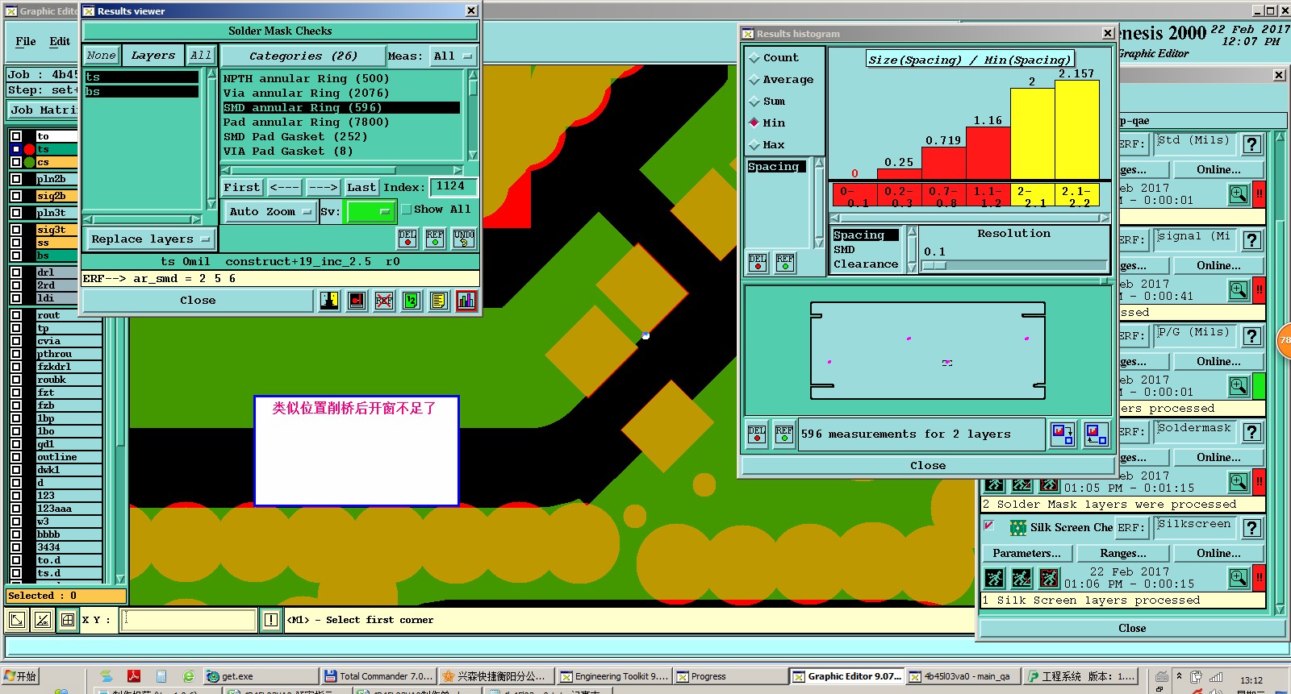The width and height of the screenshot is (1291, 694).
Task: Close the Results viewer using Close button
Action: [198, 301]
